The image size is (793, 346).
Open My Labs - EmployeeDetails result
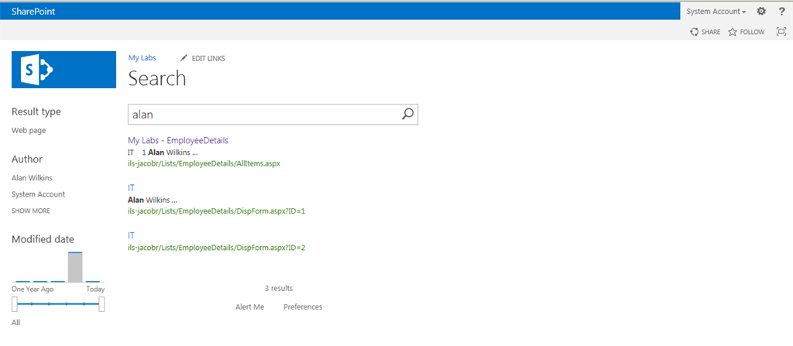(178, 140)
